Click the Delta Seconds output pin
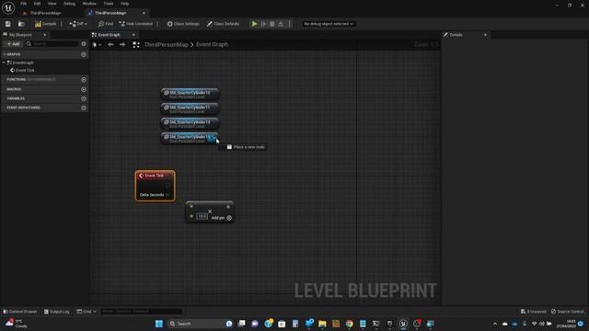Viewport: 589px width, 331px height. (167, 195)
